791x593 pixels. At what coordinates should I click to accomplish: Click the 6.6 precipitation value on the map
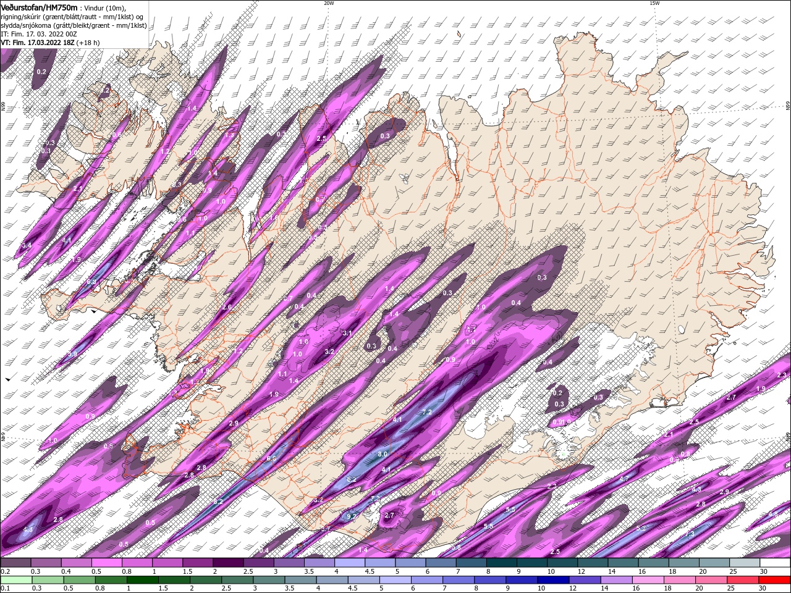click(x=271, y=458)
